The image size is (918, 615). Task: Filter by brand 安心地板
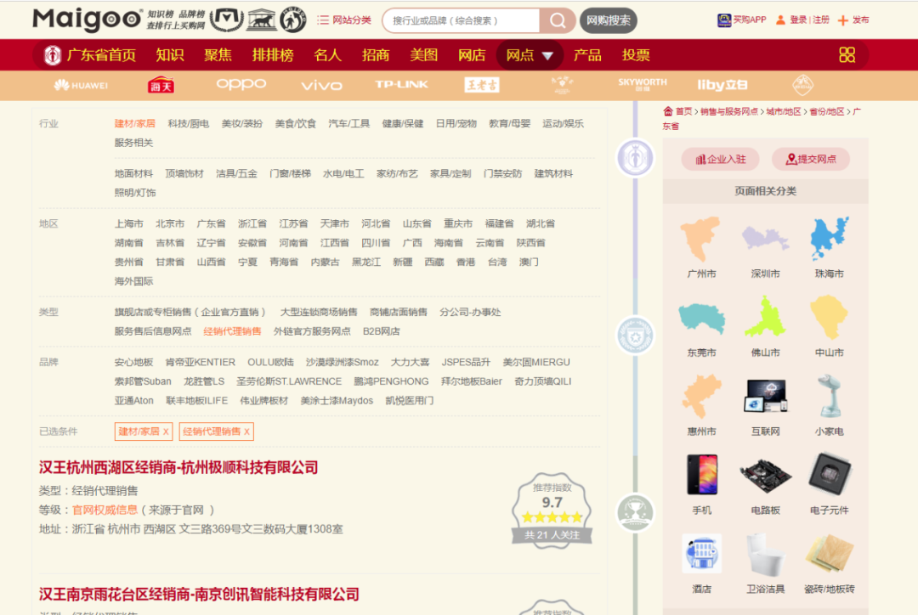point(133,363)
